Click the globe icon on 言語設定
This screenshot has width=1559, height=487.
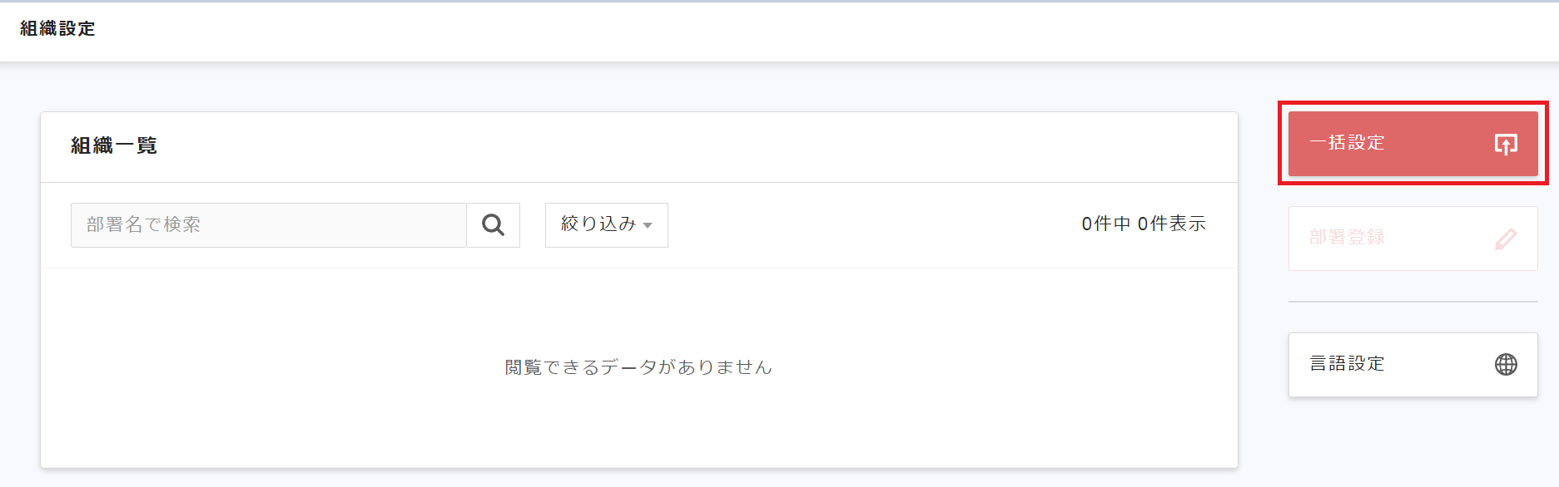(1505, 365)
